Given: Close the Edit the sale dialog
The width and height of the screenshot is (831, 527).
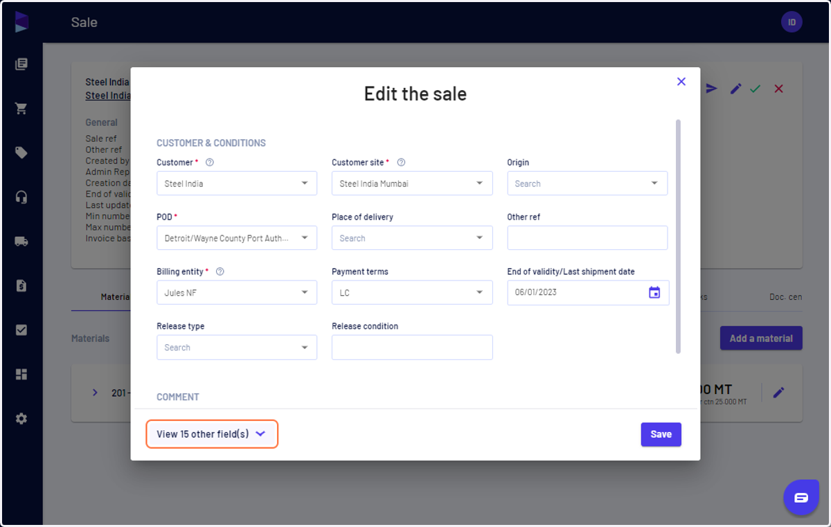Looking at the screenshot, I should click(681, 82).
